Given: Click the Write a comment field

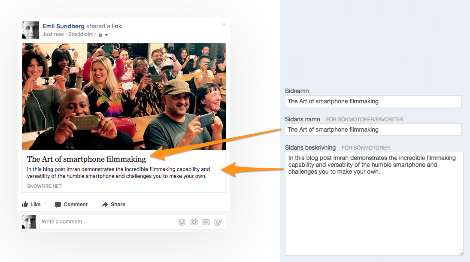Looking at the screenshot, I should tap(108, 222).
